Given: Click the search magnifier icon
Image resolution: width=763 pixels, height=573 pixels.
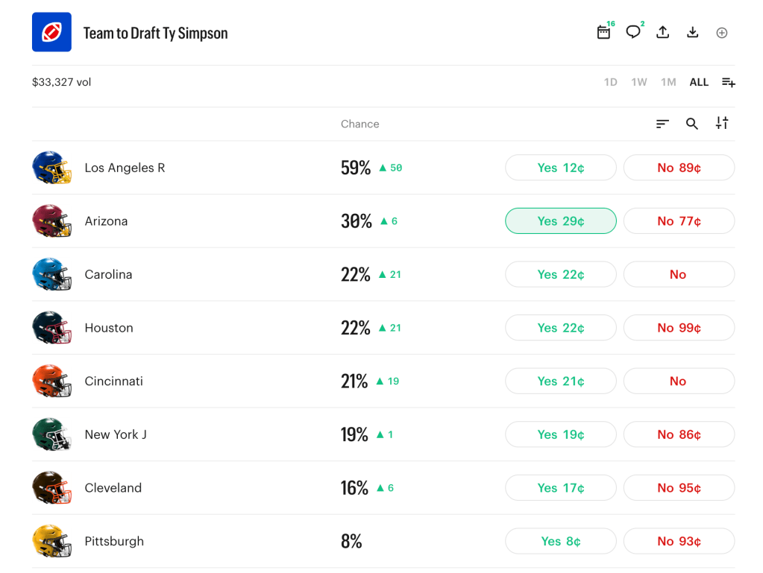Looking at the screenshot, I should pyautogui.click(x=692, y=124).
